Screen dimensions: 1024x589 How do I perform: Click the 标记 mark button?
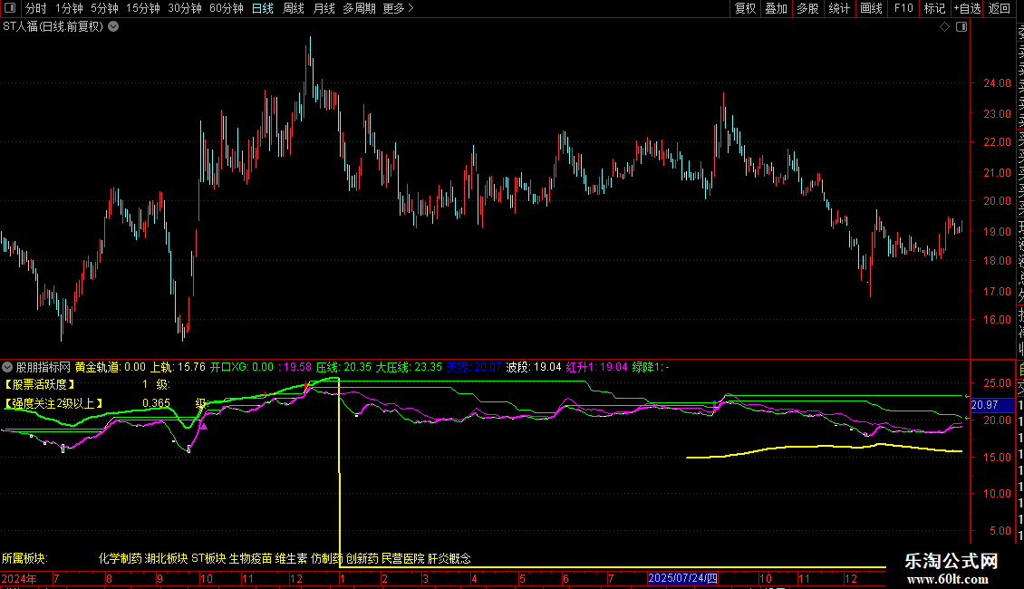pos(934,8)
